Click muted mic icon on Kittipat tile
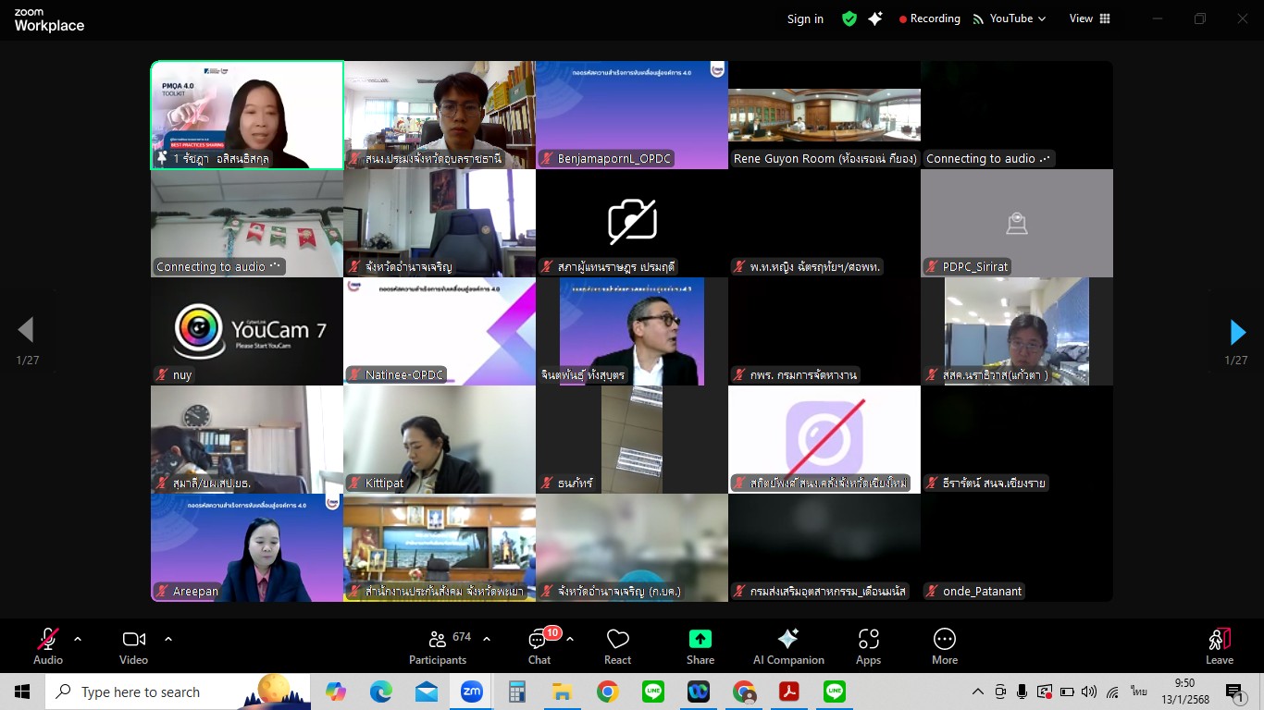Screen dimensions: 1264x710 (x=354, y=483)
